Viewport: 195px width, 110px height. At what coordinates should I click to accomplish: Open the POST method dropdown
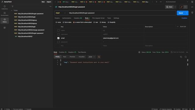(x=61, y=13)
